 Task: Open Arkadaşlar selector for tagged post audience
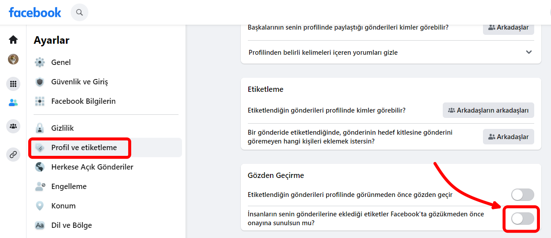[x=508, y=137]
